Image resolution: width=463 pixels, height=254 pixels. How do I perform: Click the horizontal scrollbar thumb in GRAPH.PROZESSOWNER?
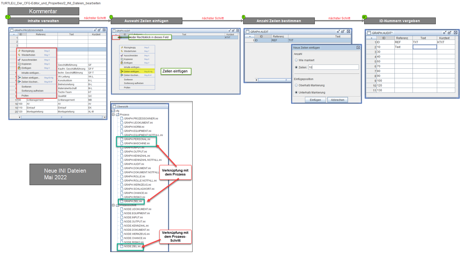61,117
